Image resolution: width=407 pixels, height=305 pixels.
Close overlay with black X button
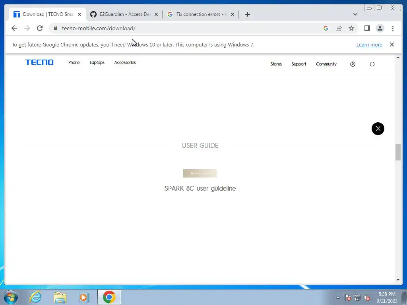[378, 129]
